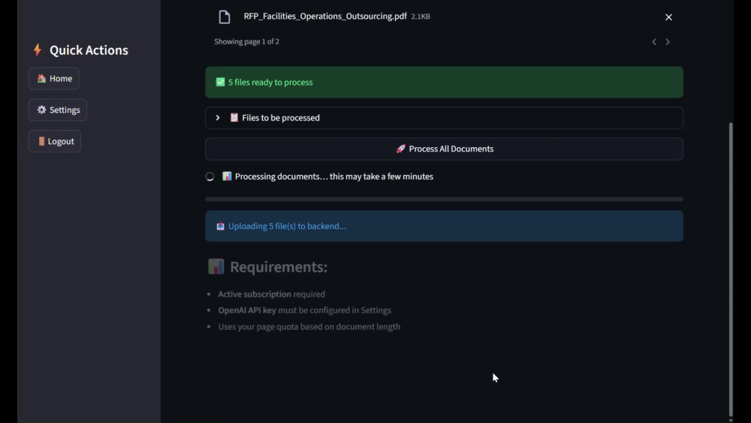Click the house icon on Home

click(41, 78)
